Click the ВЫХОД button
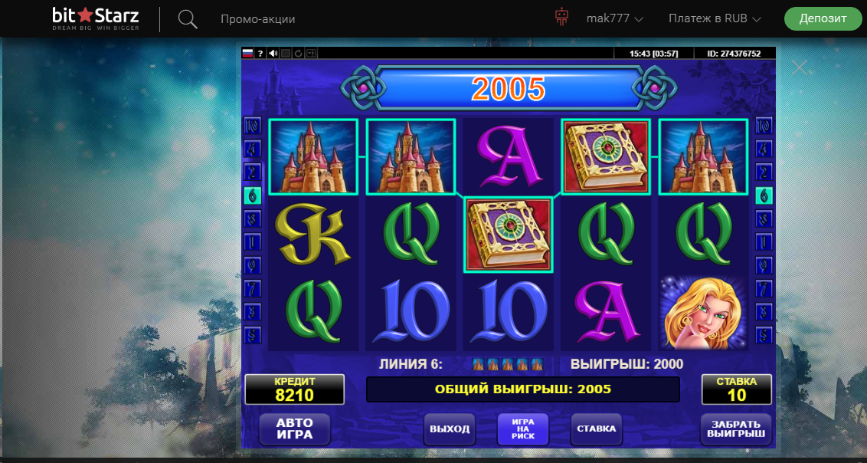The width and height of the screenshot is (867, 463). point(450,429)
